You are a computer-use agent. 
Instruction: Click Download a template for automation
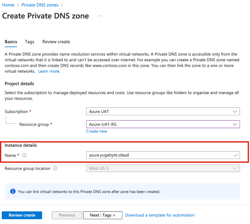pyautogui.click(x=160, y=215)
